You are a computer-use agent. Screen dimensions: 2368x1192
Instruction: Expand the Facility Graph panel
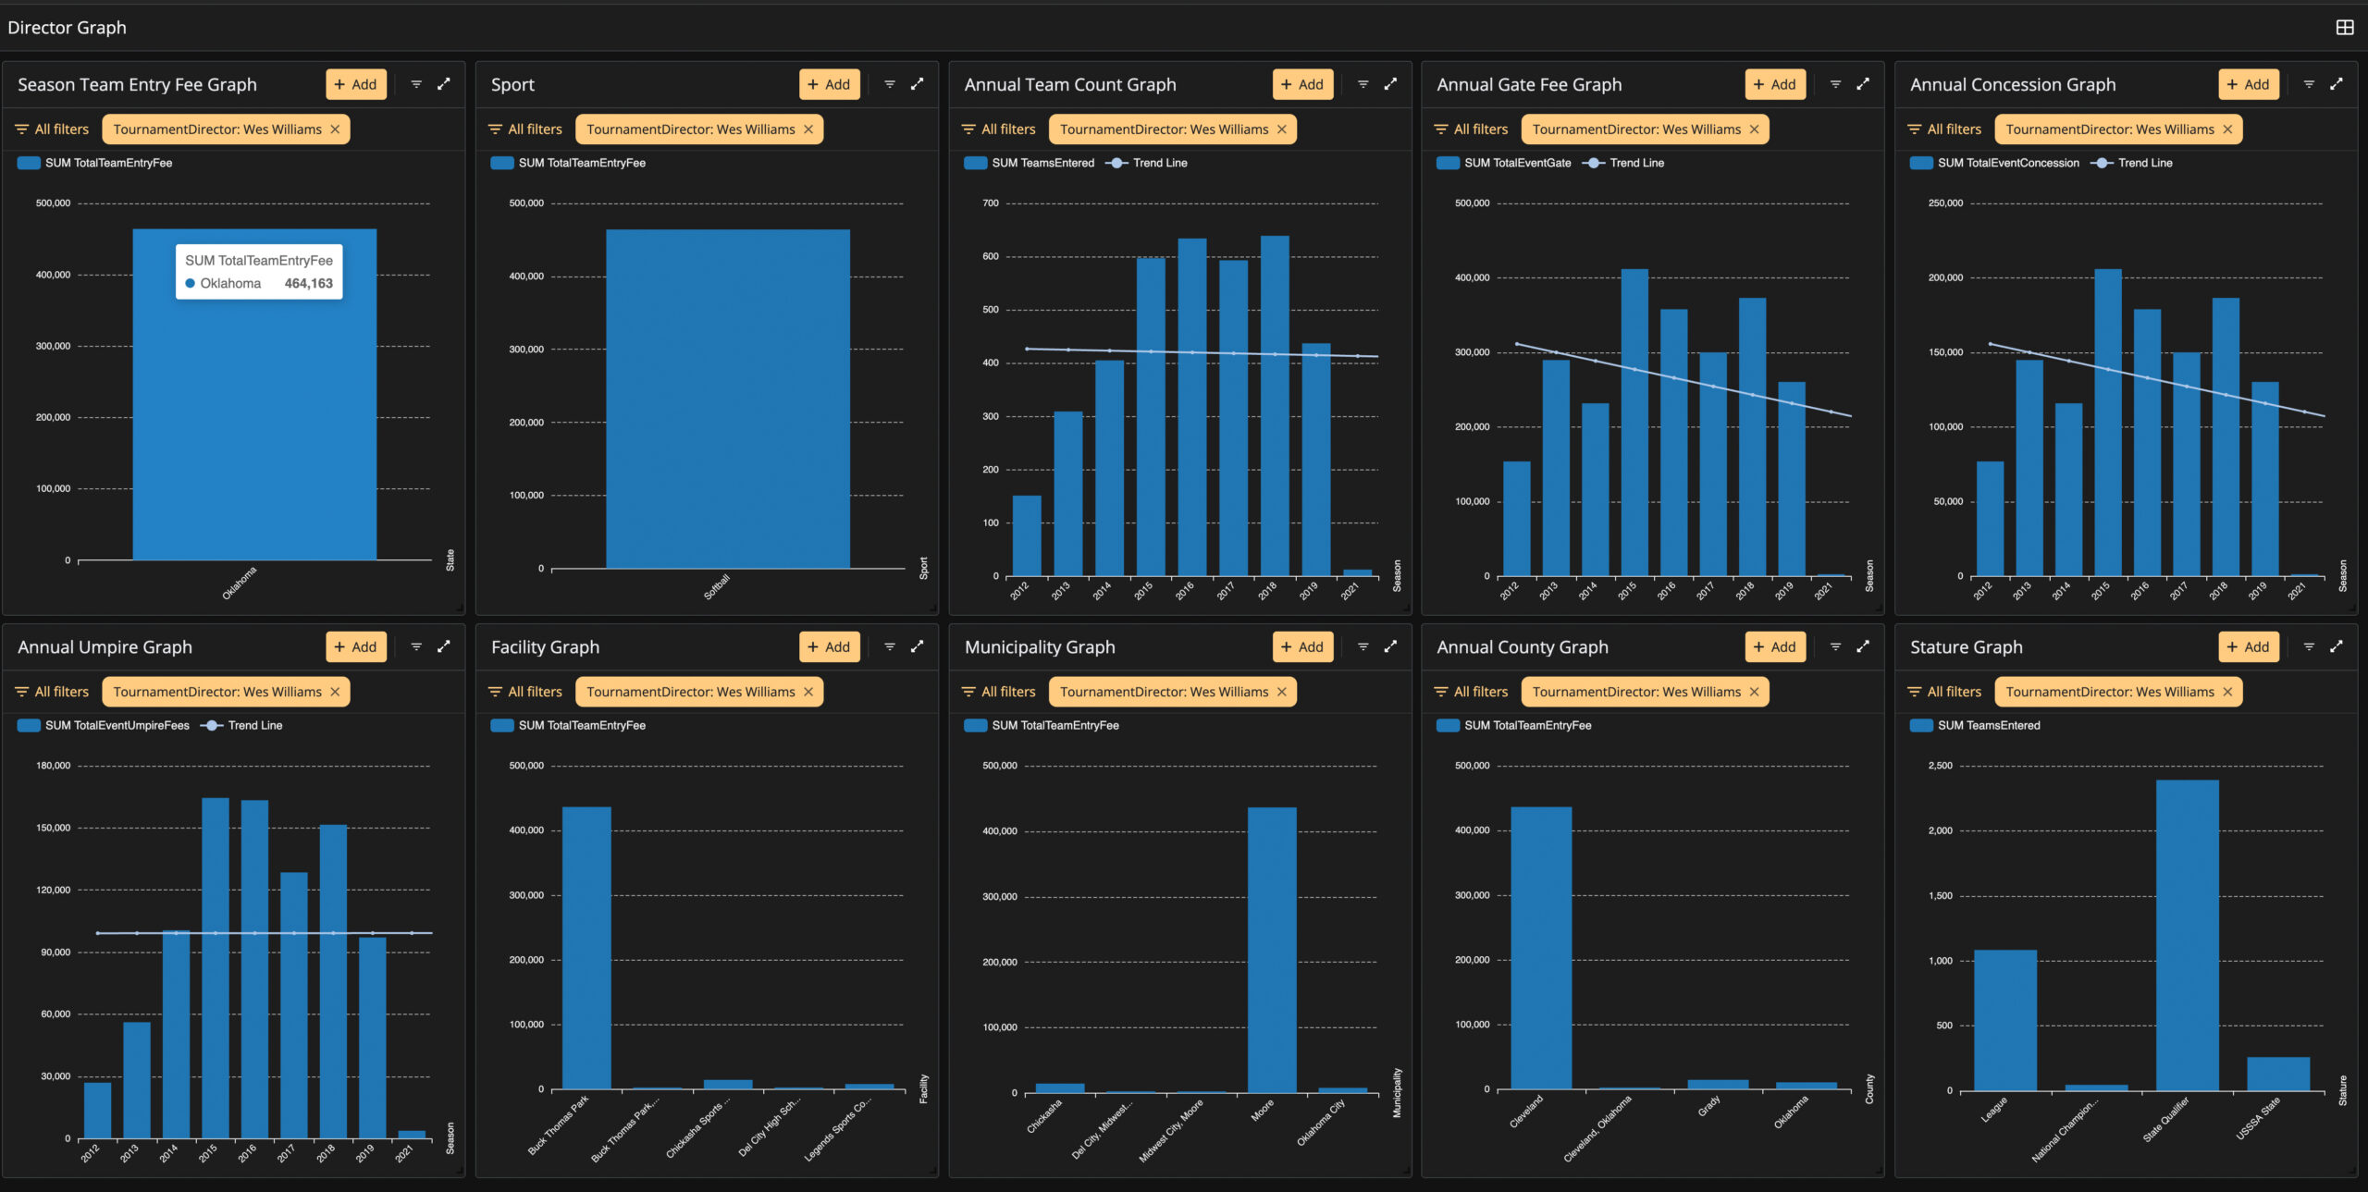coord(918,646)
